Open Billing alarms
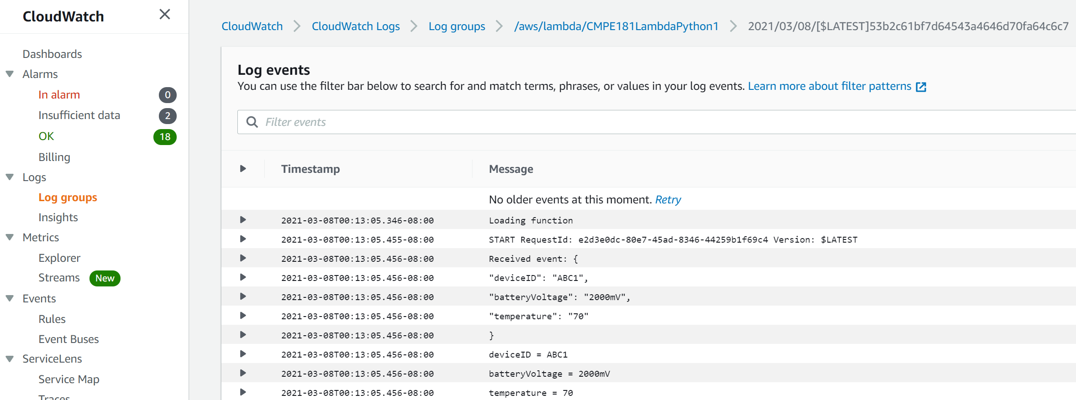The height and width of the screenshot is (400, 1076). tap(54, 157)
